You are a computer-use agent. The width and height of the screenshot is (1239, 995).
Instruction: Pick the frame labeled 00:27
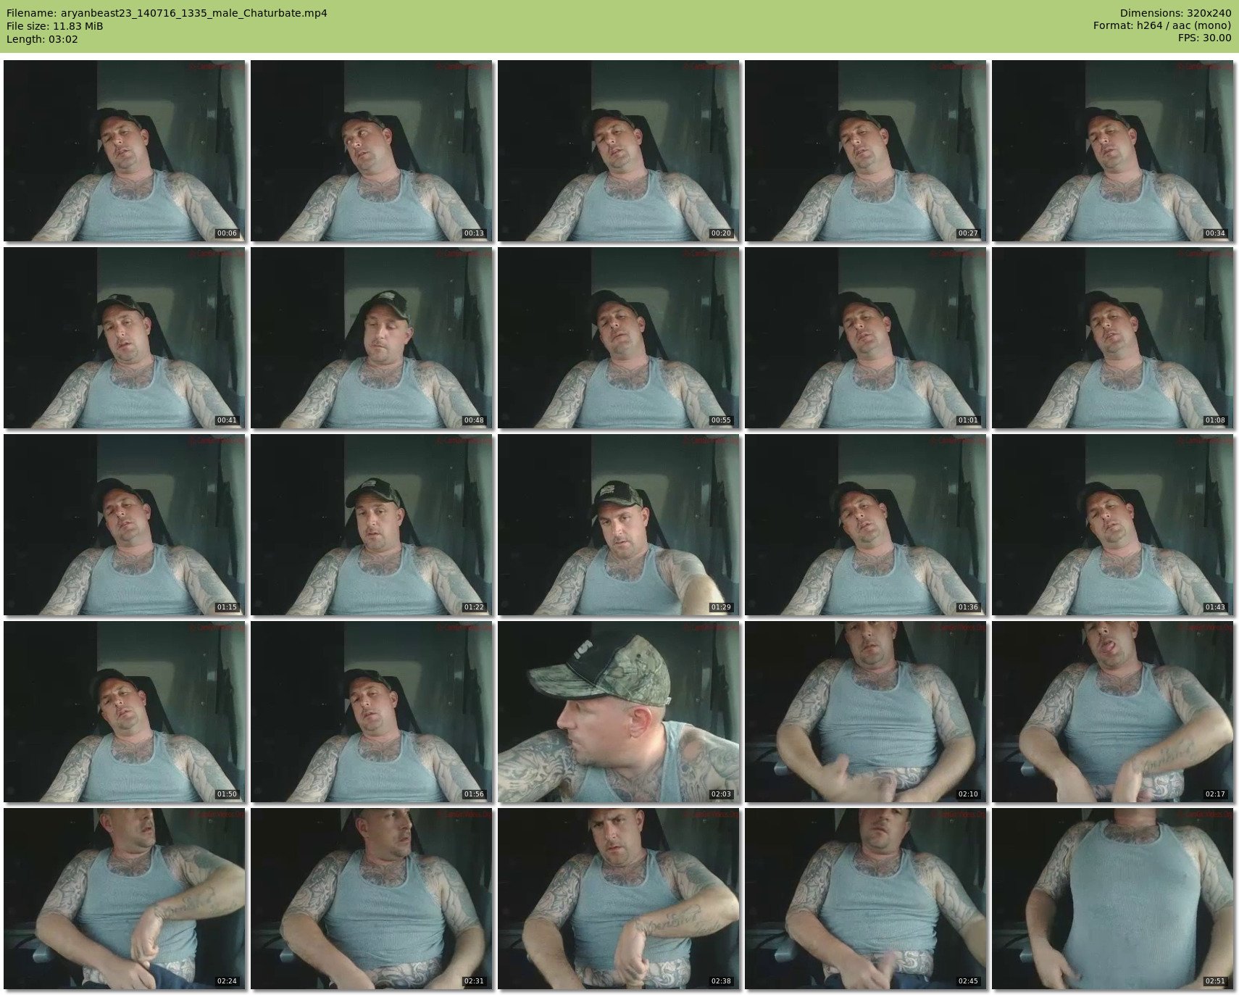coord(865,151)
